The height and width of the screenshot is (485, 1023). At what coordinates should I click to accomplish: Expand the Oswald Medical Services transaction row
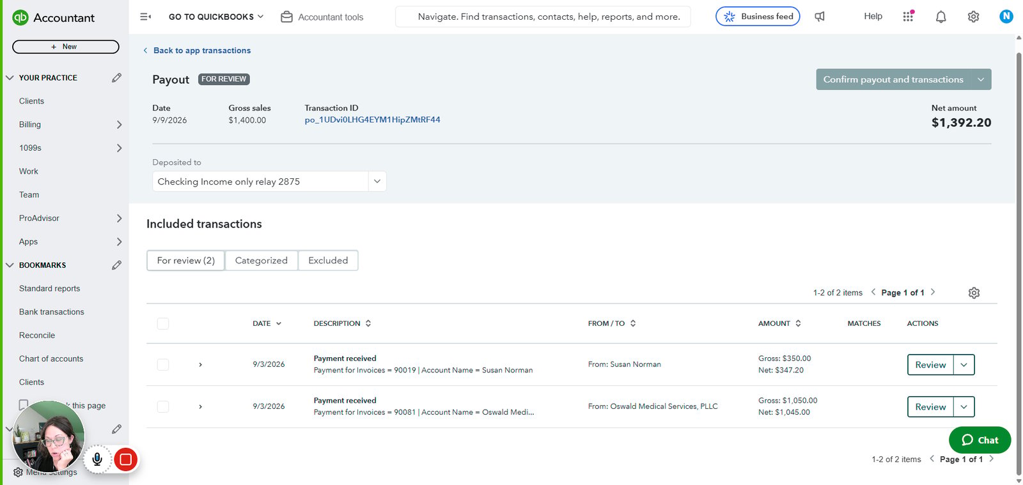(x=200, y=406)
